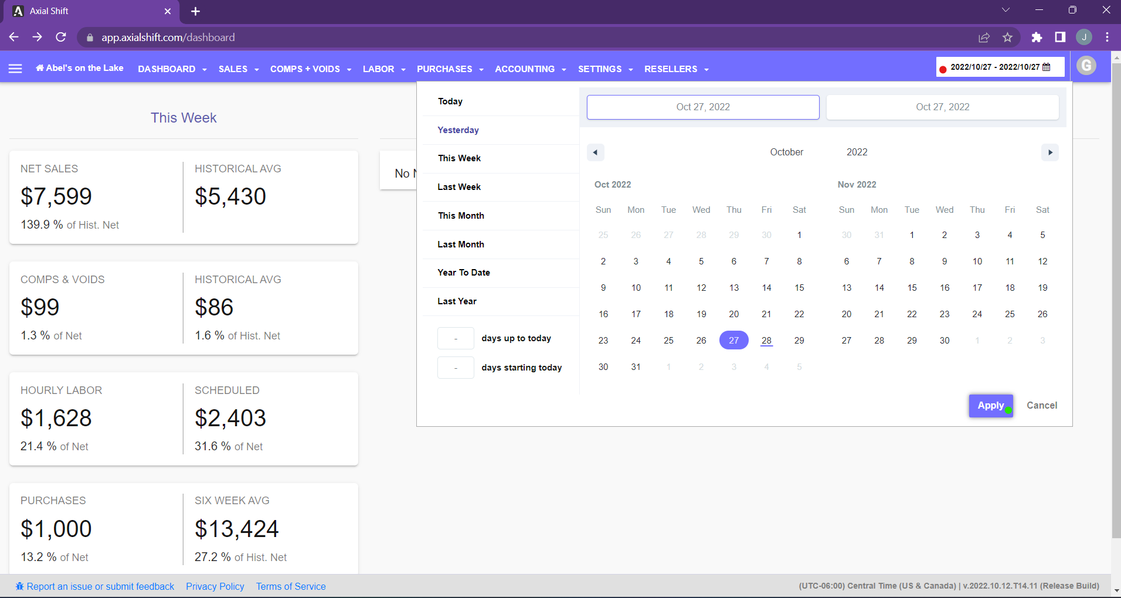Open the browser extensions puzzle icon
Image resolution: width=1121 pixels, height=598 pixels.
point(1037,38)
